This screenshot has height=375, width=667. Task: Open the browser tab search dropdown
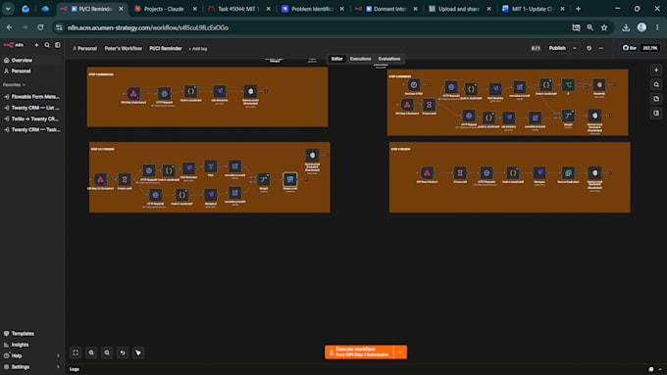[x=8, y=9]
